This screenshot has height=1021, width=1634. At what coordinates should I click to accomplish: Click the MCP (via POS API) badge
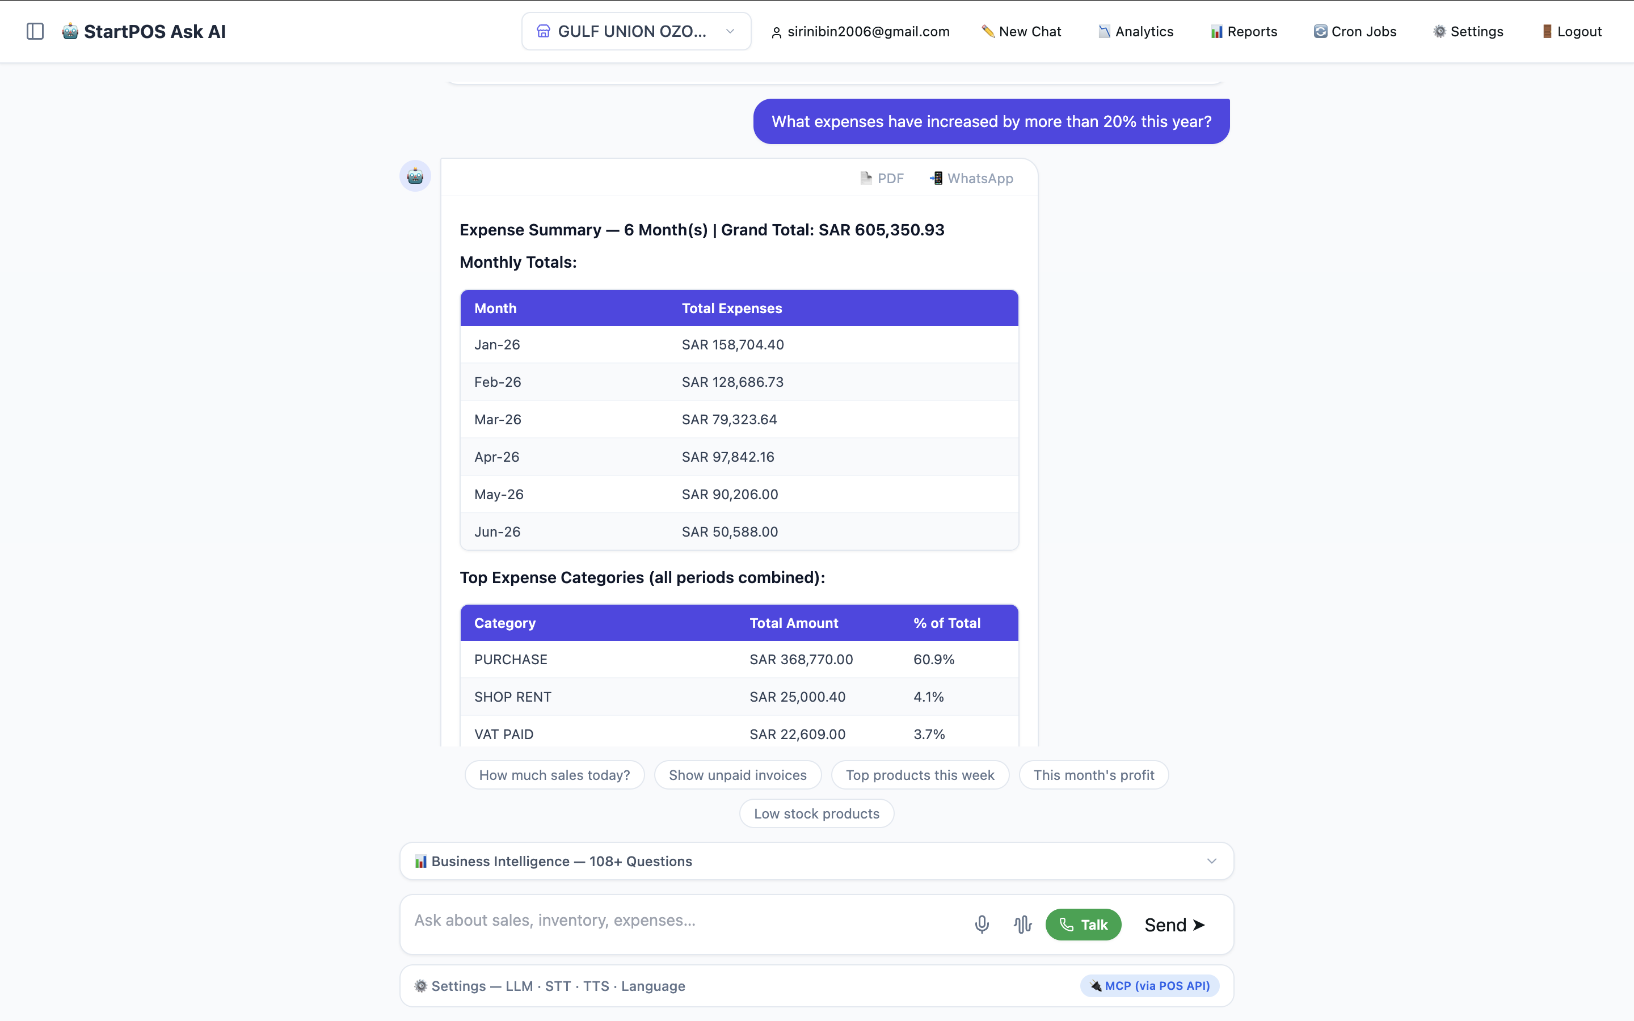(x=1149, y=986)
